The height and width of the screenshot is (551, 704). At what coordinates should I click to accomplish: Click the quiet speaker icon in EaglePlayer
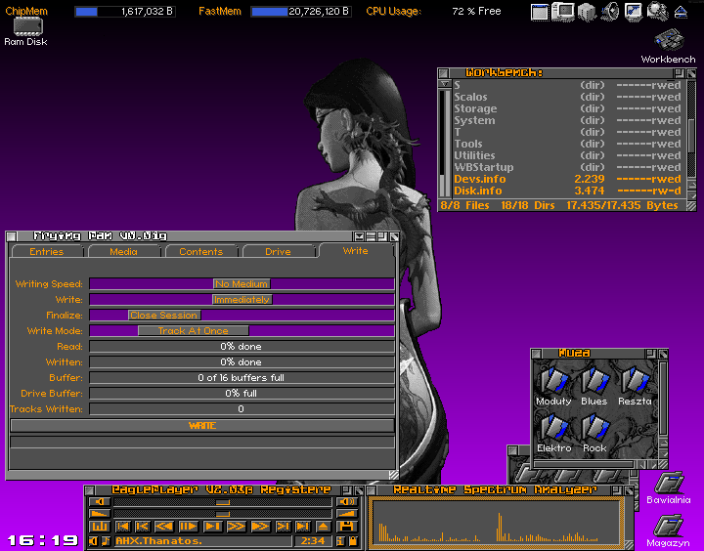point(99,501)
